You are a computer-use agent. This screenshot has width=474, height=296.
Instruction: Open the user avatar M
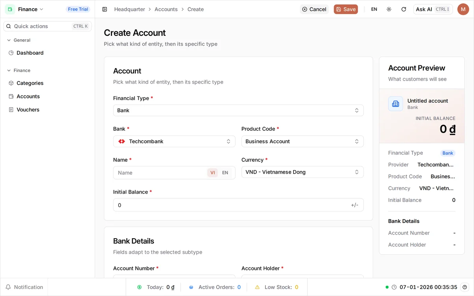pos(463,9)
